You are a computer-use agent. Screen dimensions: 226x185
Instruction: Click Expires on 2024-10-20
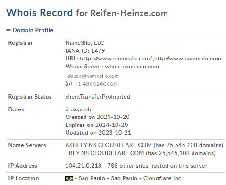97,125
